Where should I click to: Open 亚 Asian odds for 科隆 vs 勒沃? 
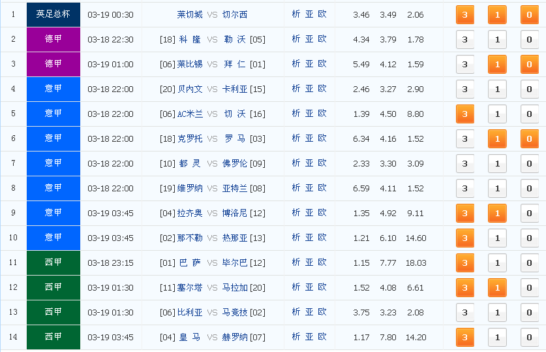309,39
